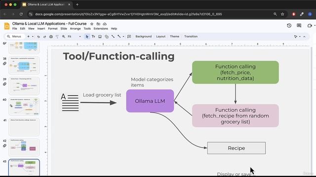Screen dimensions: 316x177
Task: Click the Theme button
Action: coord(174,36)
